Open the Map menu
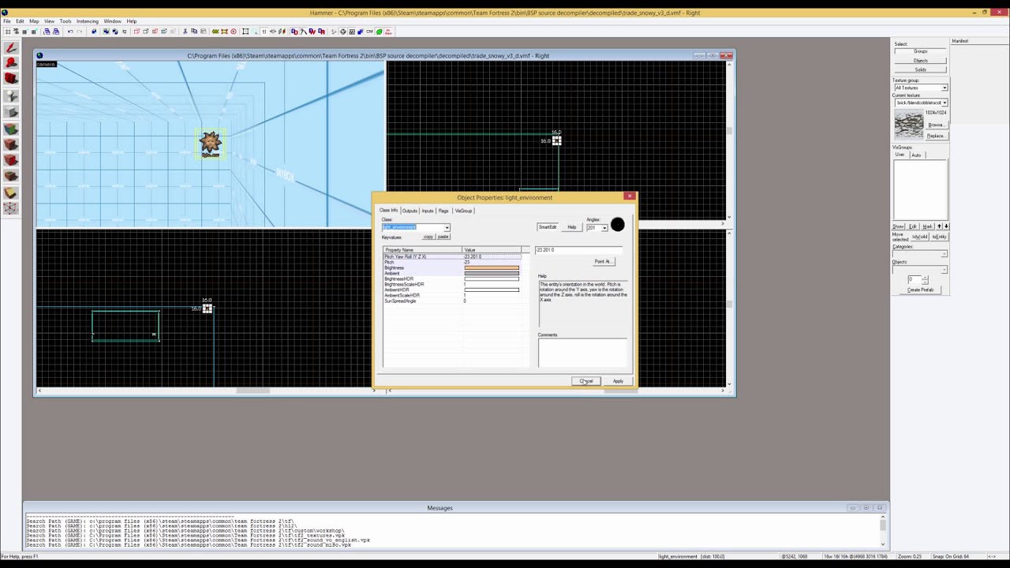The width and height of the screenshot is (1010, 568). pos(34,21)
